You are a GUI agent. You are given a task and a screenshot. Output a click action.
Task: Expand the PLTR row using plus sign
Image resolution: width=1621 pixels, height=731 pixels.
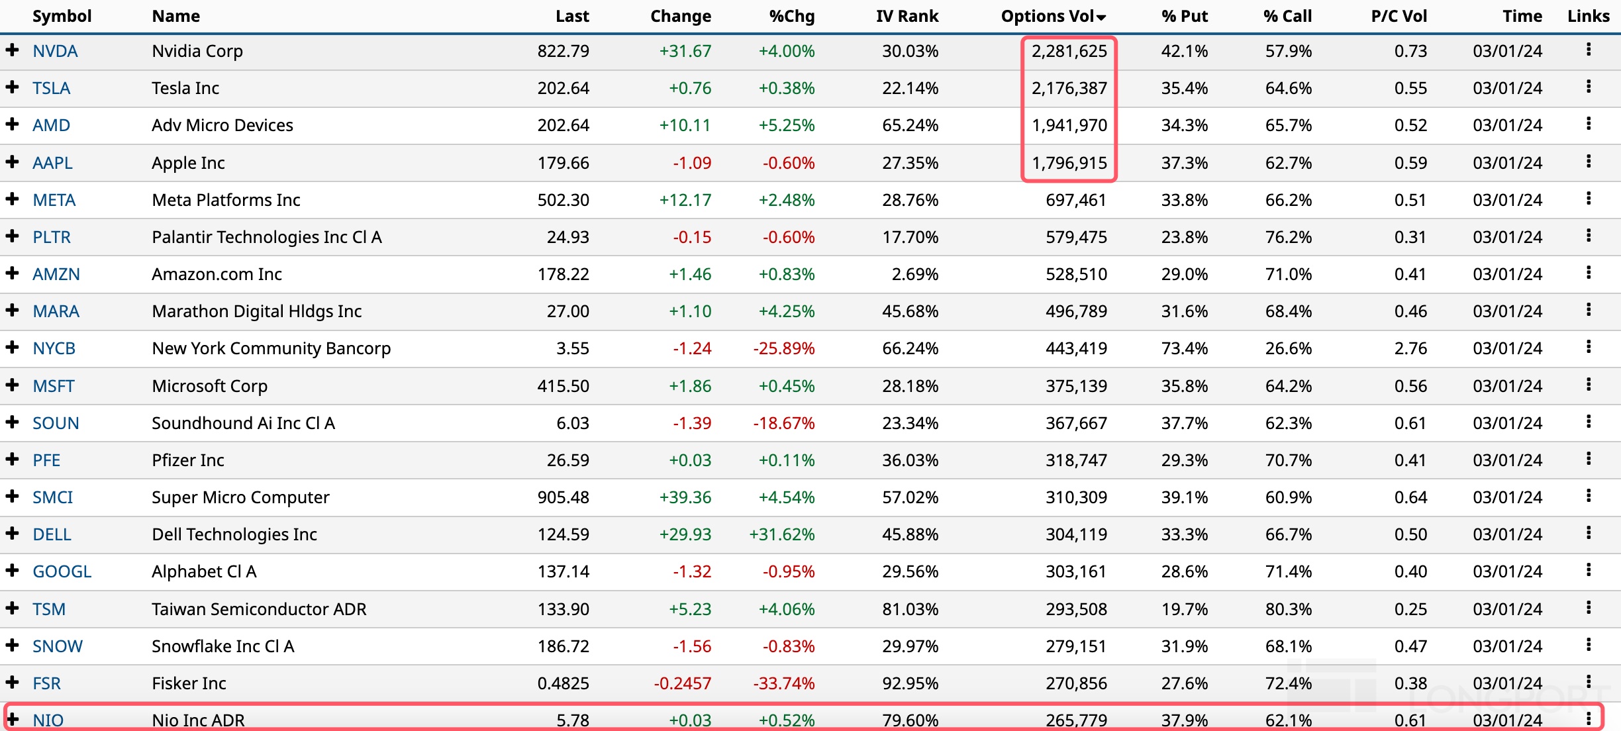click(x=12, y=236)
